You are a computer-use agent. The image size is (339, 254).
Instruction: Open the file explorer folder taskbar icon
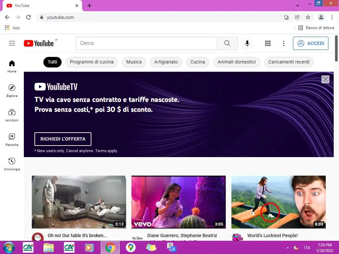pyautogui.click(x=49, y=247)
